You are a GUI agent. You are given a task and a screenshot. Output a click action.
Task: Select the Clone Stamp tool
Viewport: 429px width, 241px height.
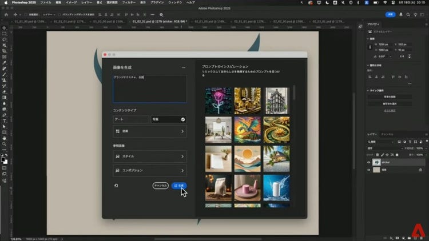click(x=4, y=80)
